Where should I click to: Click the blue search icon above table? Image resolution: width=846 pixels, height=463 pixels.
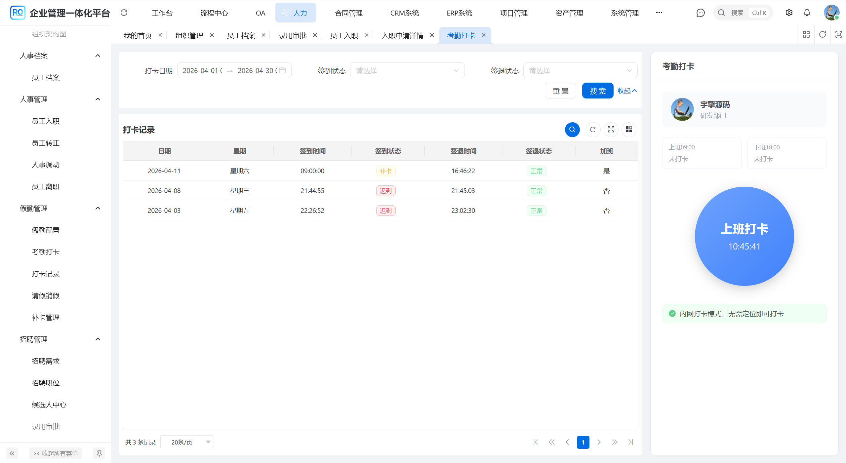coord(572,130)
